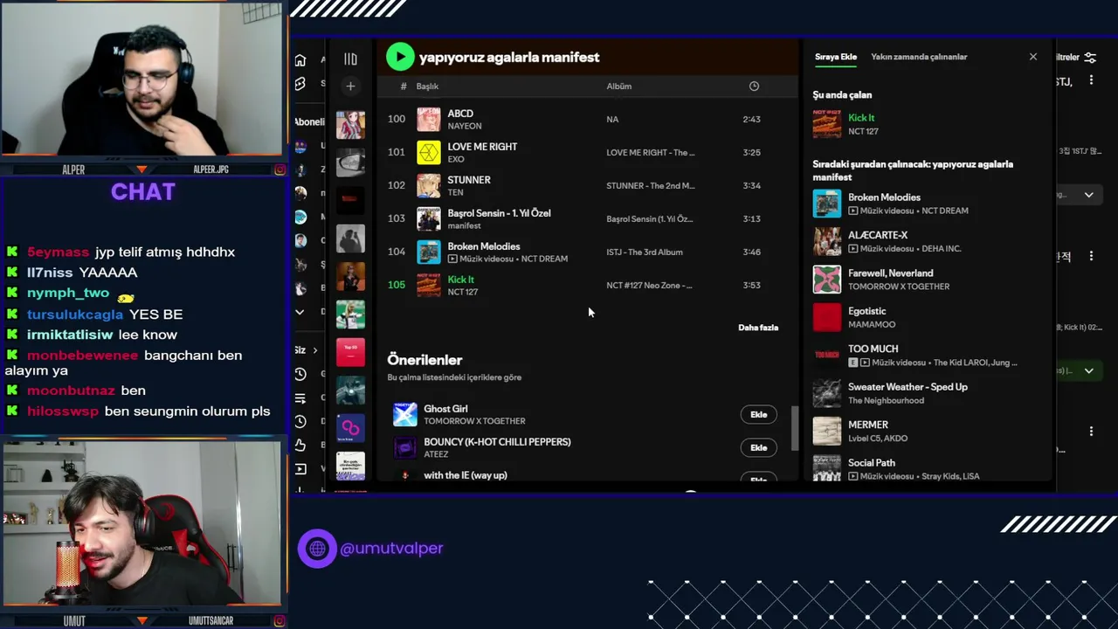Click the ABCD track album art
The height and width of the screenshot is (629, 1118).
tap(429, 119)
